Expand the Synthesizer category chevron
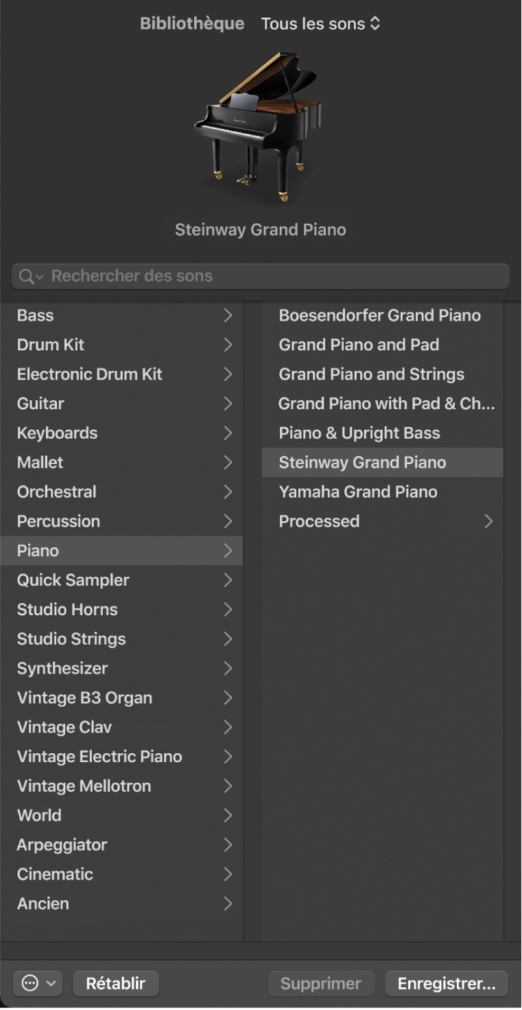Image resolution: width=522 pixels, height=1010 pixels. tap(228, 668)
